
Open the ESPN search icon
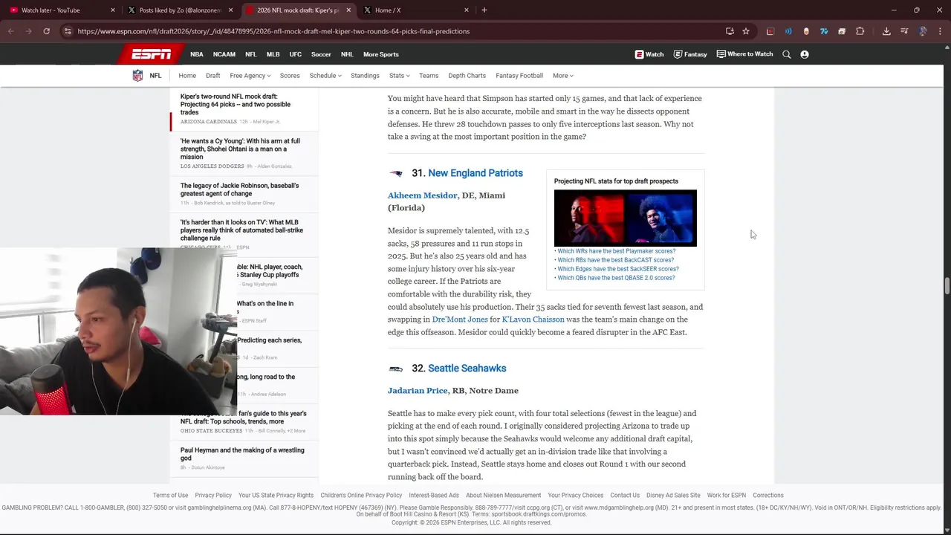(787, 54)
